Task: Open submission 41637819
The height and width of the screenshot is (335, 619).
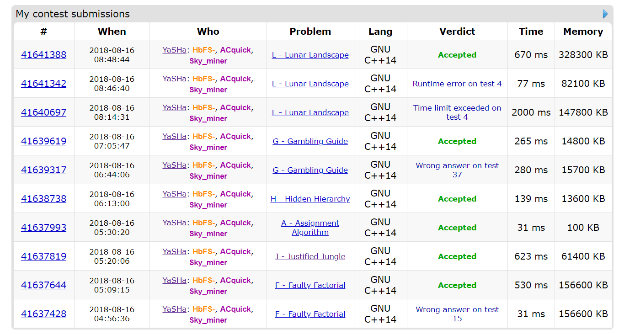Action: [43, 256]
